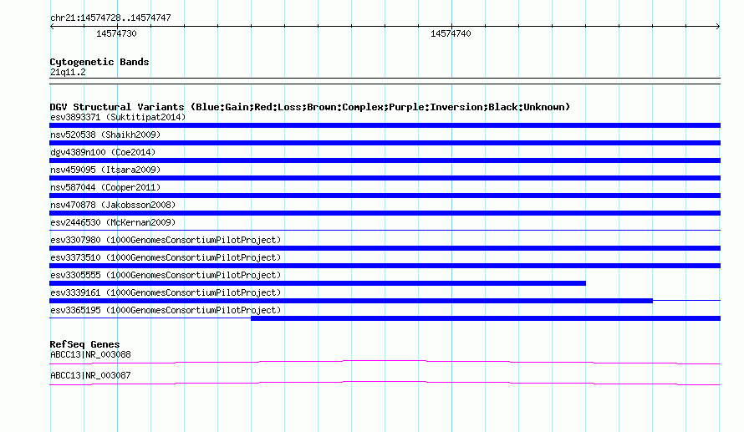Open variant esv3339161 label

click(166, 292)
